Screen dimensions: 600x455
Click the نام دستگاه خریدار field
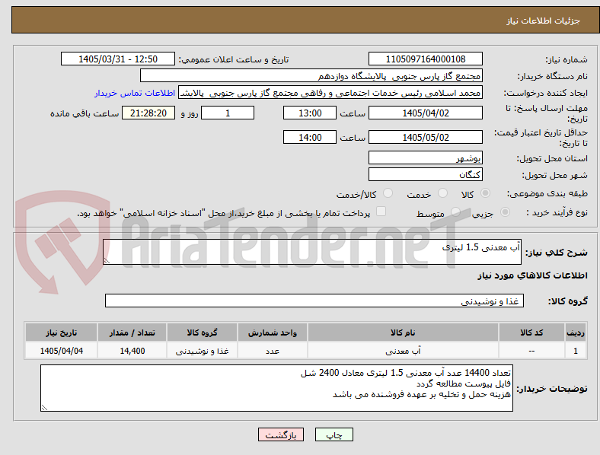click(311, 75)
